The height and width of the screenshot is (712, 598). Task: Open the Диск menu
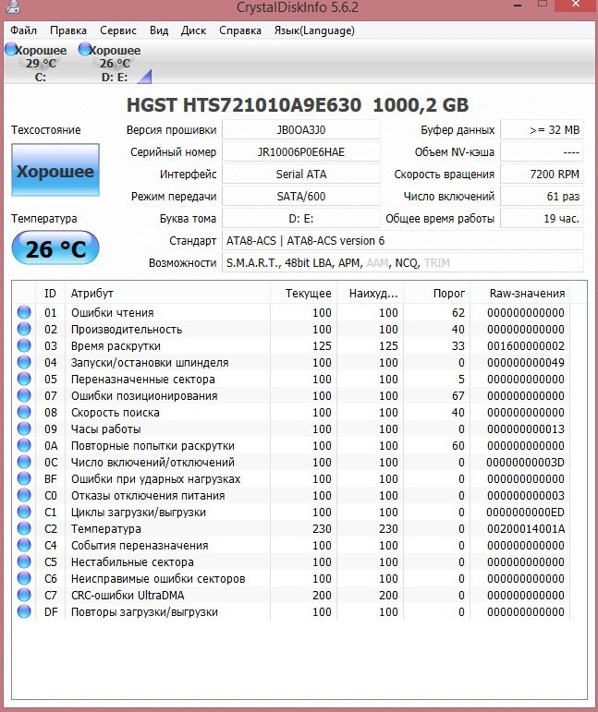pyautogui.click(x=193, y=30)
